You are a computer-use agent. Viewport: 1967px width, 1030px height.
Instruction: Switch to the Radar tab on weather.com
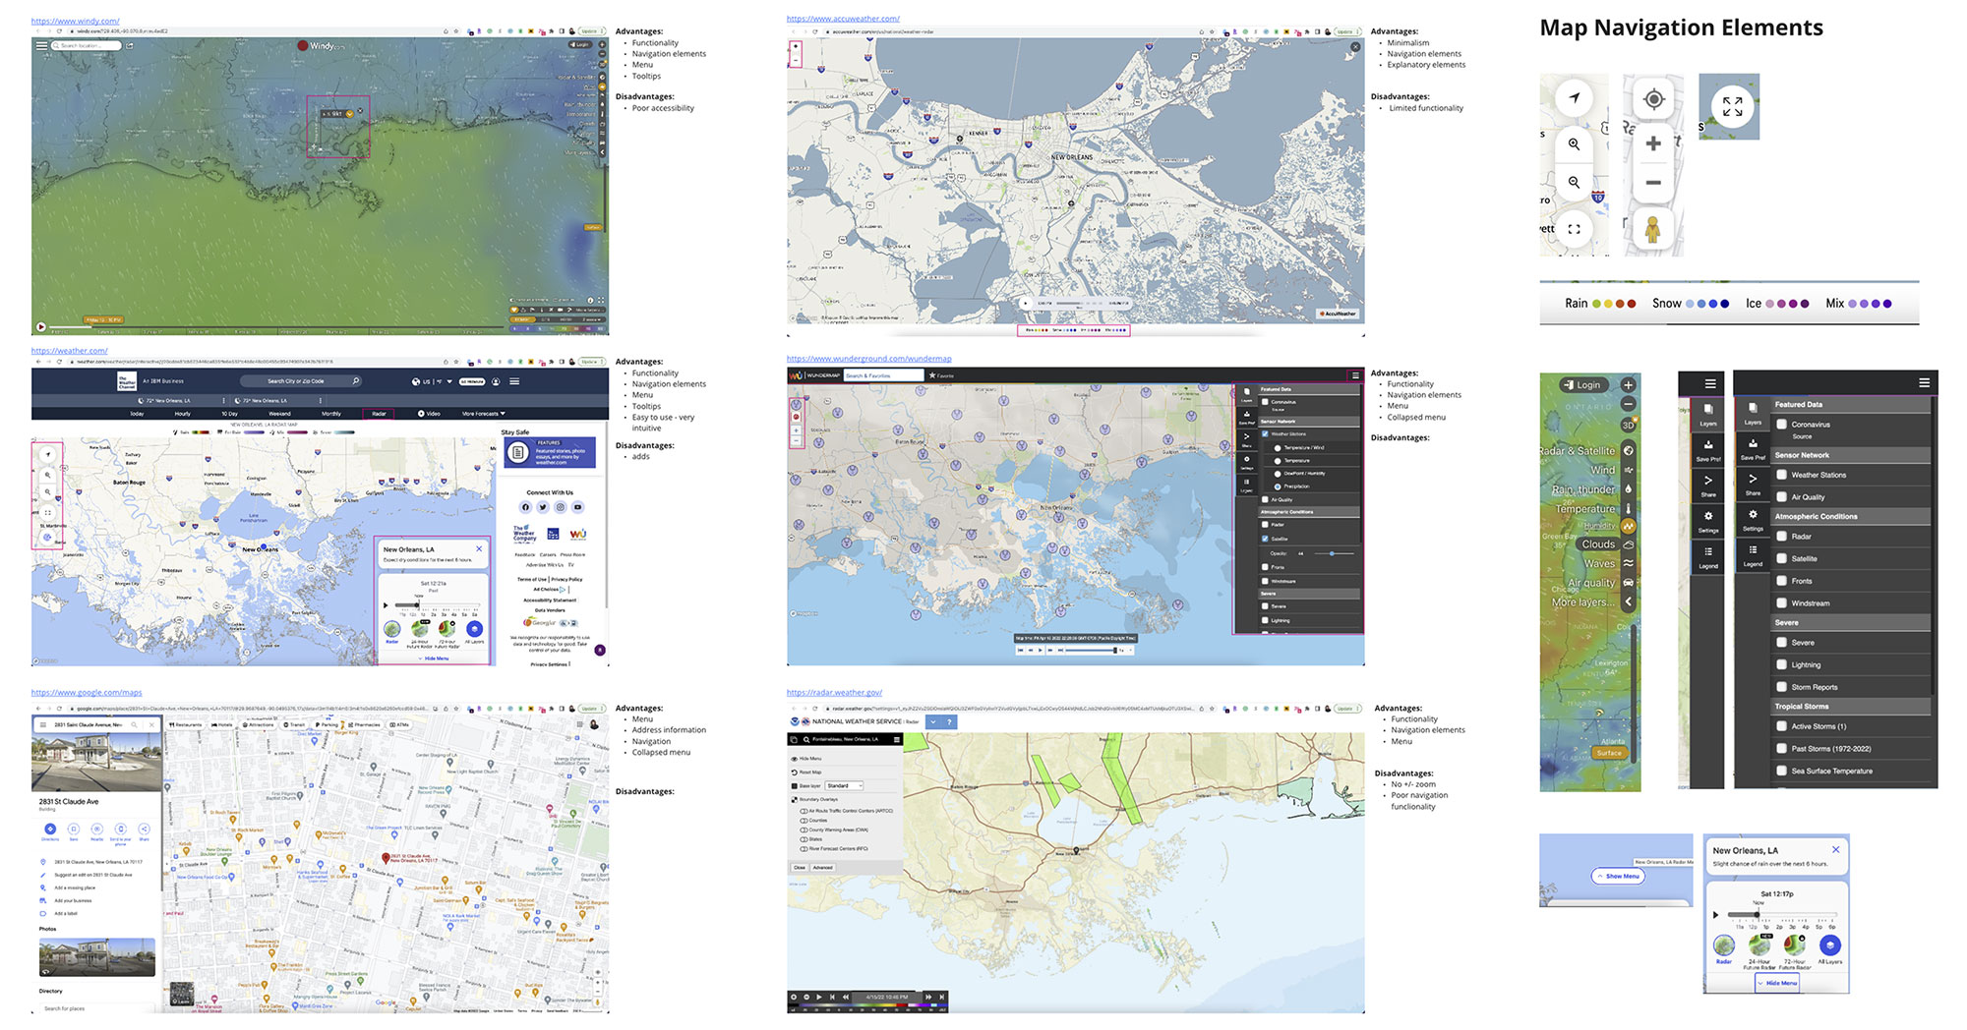(379, 414)
